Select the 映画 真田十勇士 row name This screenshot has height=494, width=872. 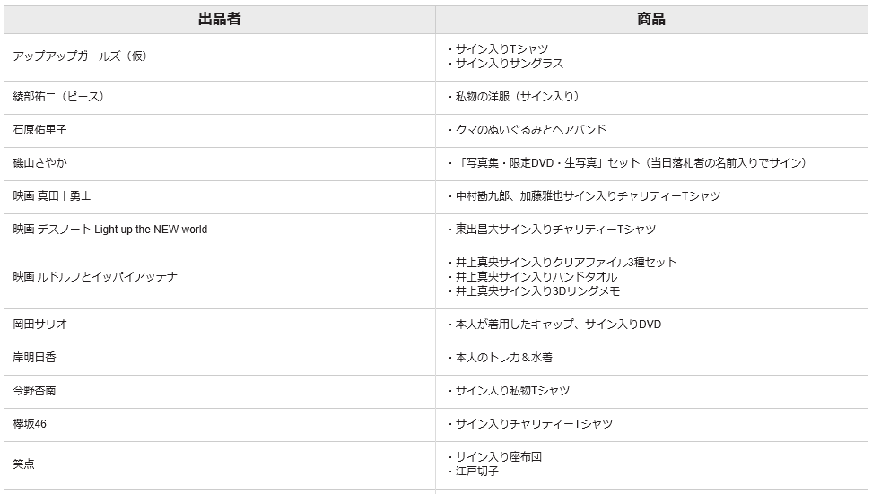[x=52, y=196]
